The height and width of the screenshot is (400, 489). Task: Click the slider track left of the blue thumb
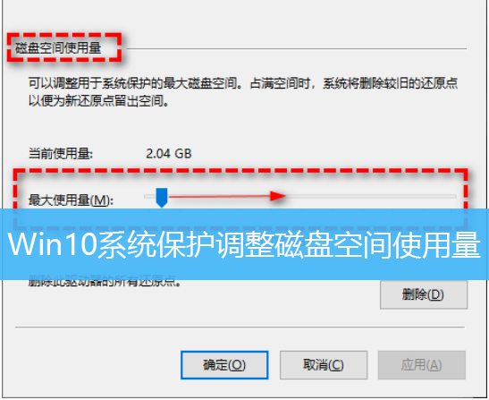pos(150,196)
